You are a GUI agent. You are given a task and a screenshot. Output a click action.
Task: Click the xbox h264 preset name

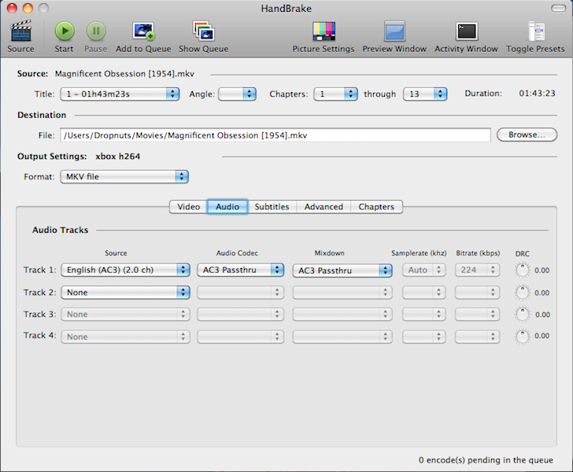118,157
